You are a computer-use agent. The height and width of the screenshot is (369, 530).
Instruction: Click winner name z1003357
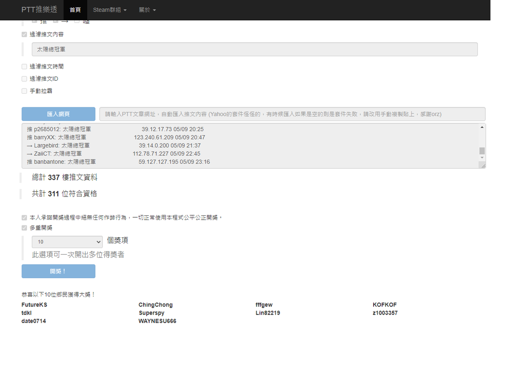(x=385, y=313)
